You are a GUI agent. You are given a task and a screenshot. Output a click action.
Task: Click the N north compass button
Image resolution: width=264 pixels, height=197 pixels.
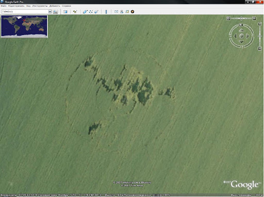[241, 25]
